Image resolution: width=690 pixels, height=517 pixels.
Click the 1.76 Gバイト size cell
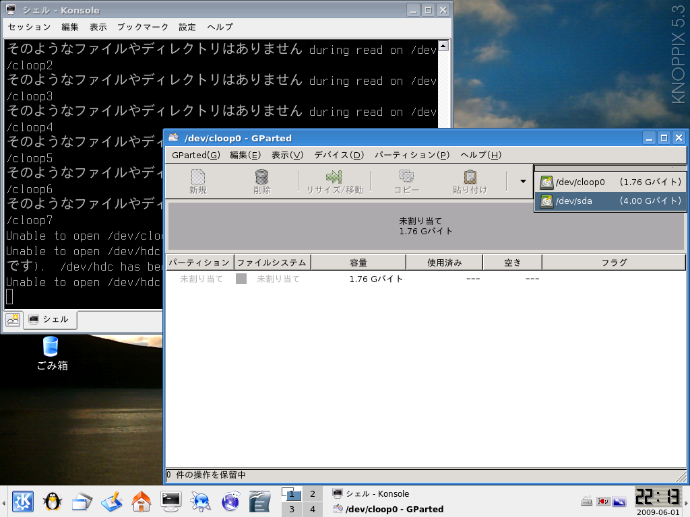pos(376,279)
